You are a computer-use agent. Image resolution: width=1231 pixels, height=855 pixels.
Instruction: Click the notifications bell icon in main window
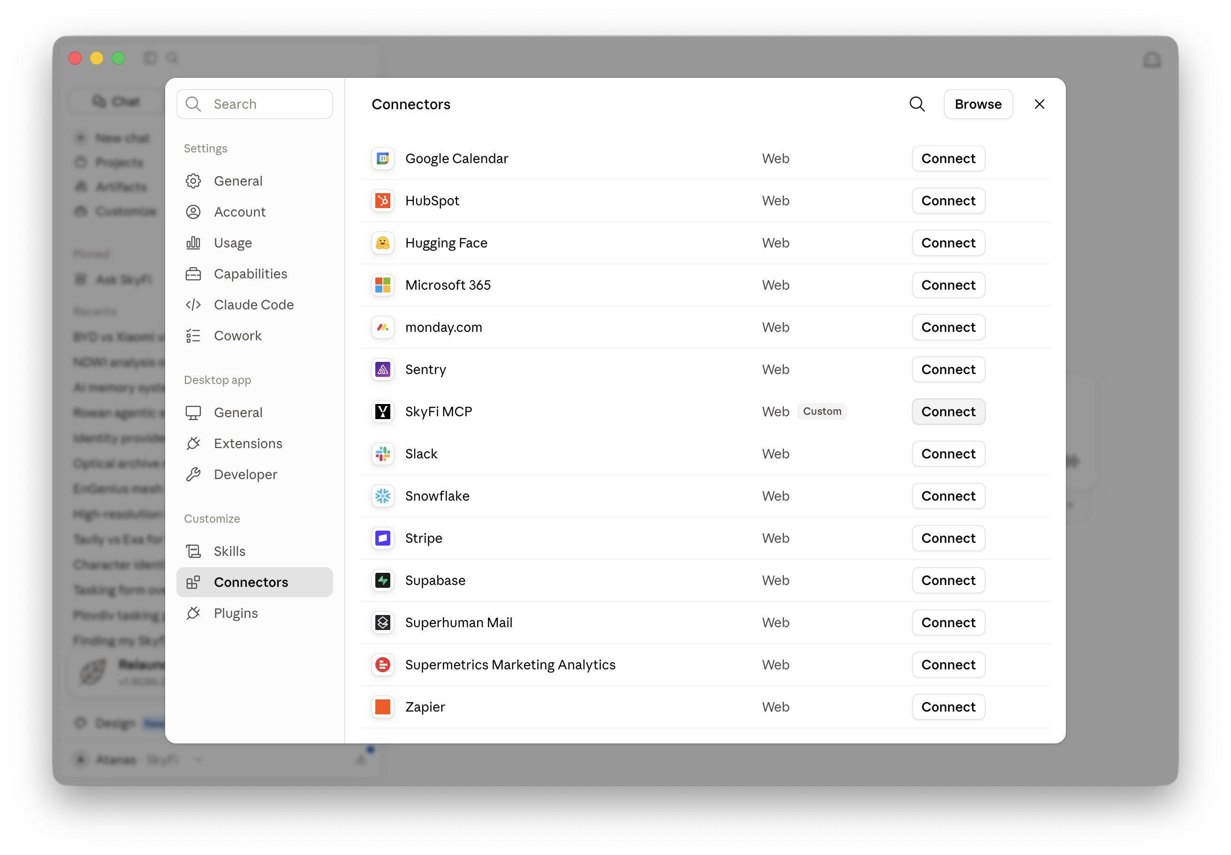[1152, 60]
